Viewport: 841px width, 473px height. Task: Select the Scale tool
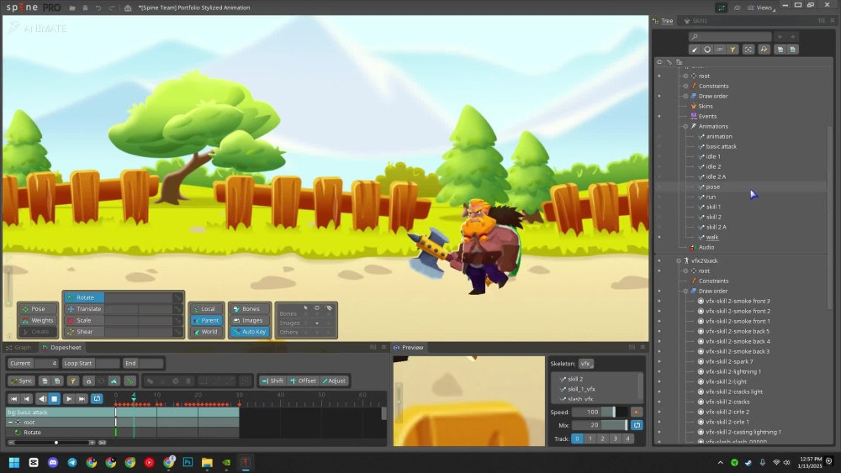[x=84, y=320]
